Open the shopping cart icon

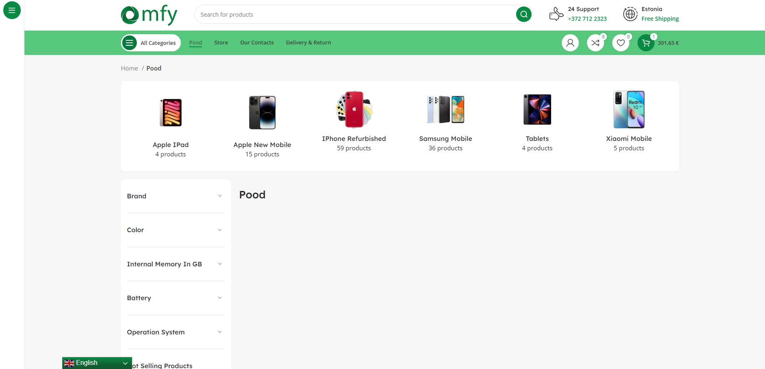pos(646,43)
